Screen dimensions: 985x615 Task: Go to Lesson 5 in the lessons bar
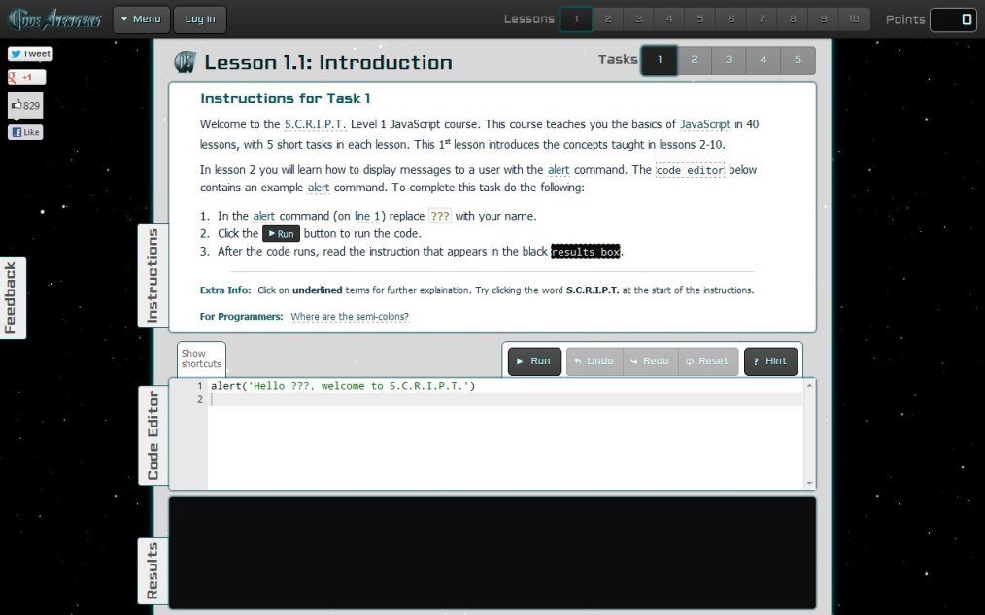pos(700,19)
